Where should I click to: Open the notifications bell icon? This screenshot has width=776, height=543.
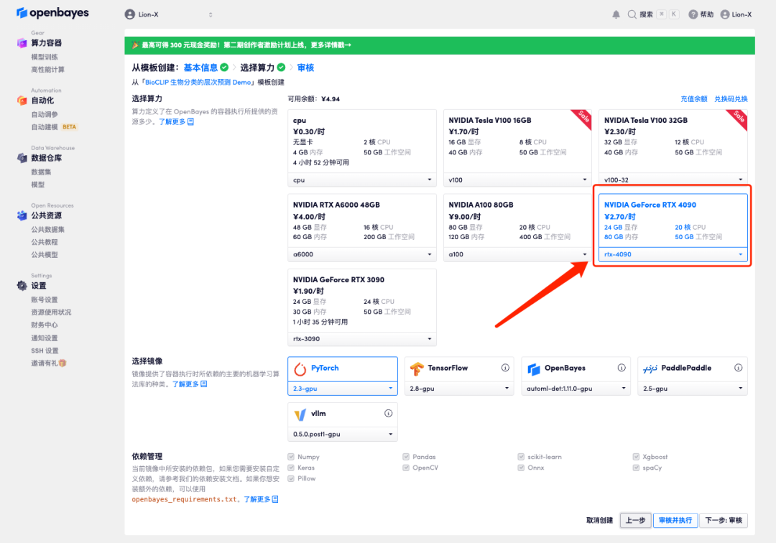coord(616,14)
